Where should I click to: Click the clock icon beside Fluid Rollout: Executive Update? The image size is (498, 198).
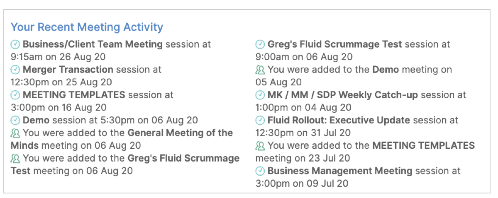[260, 121]
